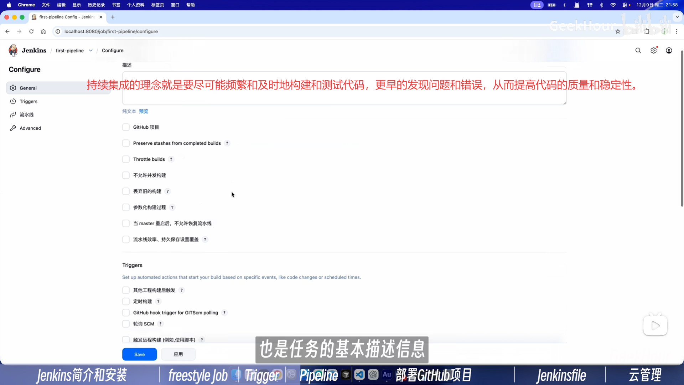Image resolution: width=684 pixels, height=385 pixels.
Task: Click the user account icon
Action: tap(669, 51)
